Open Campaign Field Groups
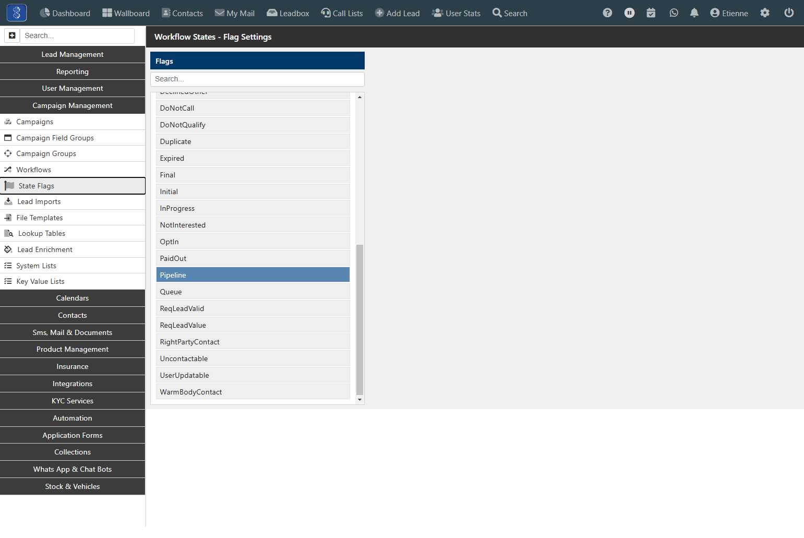The width and height of the screenshot is (804, 538). click(x=73, y=138)
